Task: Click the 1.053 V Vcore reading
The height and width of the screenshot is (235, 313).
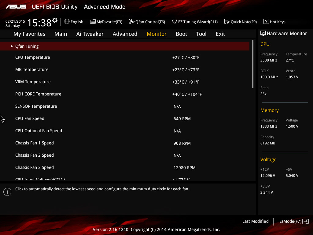Action: (x=292, y=77)
